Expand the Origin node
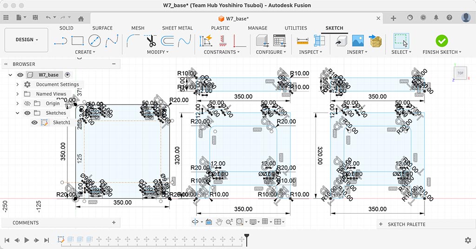This screenshot has height=249, width=476. click(x=17, y=104)
